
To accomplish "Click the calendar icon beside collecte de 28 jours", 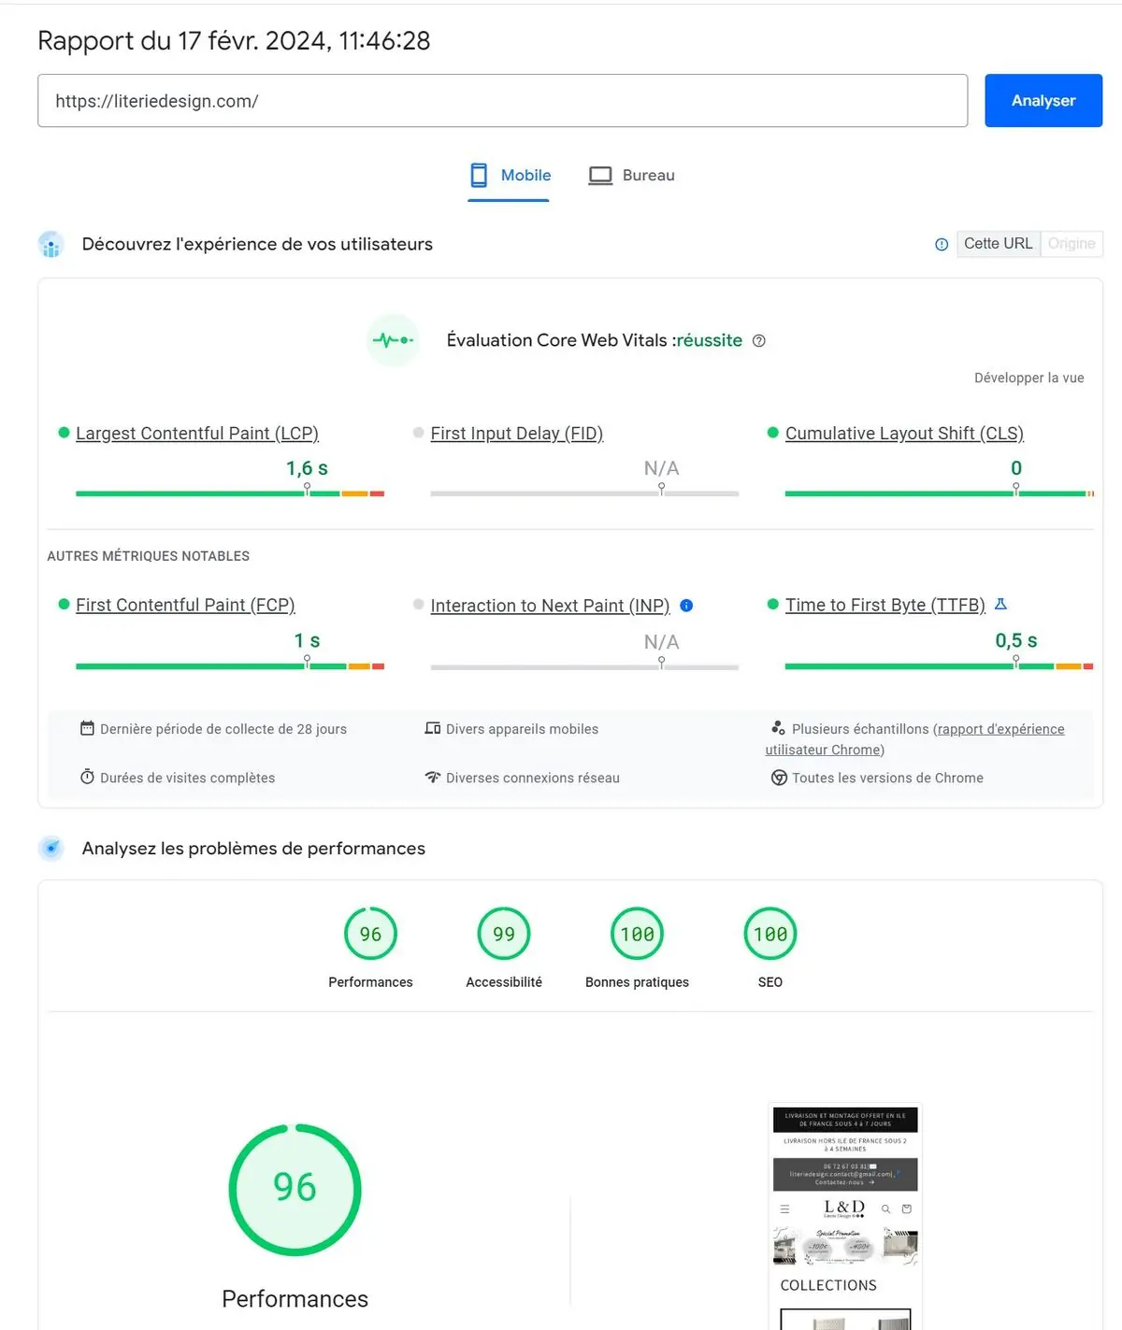I will [x=87, y=728].
